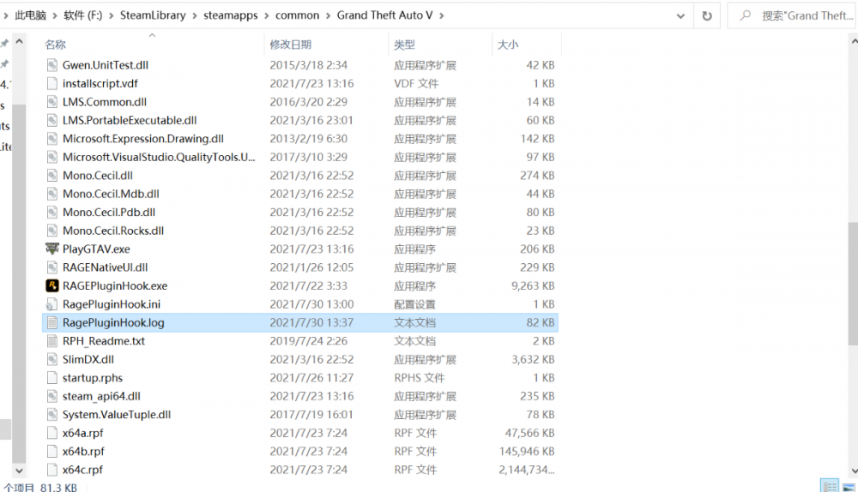Click the Microsoft.Expression.Drawing.dll file icon
The height and width of the screenshot is (492, 858).
coord(52,139)
